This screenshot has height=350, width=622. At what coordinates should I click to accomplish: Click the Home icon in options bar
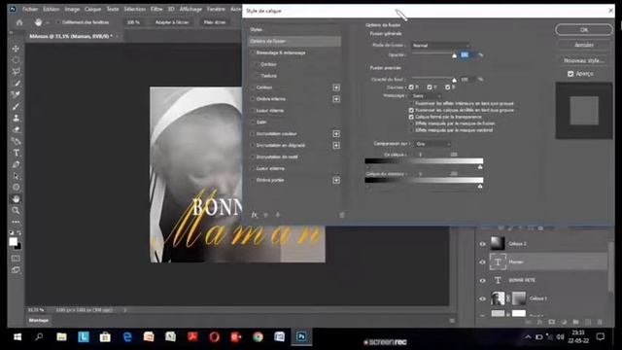19,22
